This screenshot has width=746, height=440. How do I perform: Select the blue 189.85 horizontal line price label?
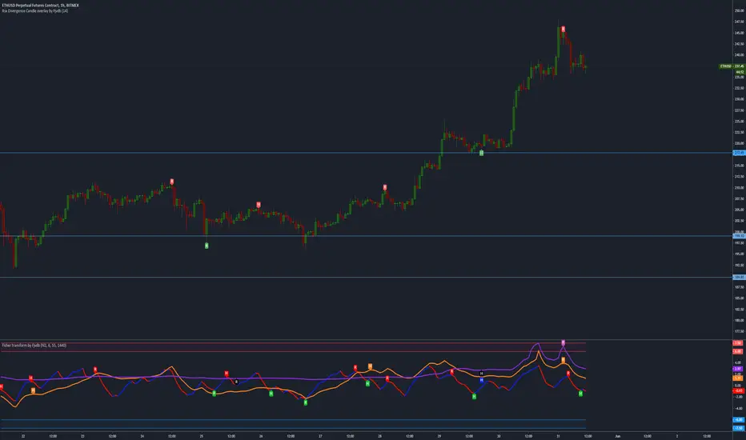(739, 278)
